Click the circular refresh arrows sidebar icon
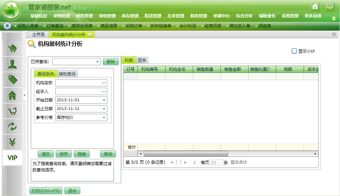The image size is (340, 196). (12, 127)
